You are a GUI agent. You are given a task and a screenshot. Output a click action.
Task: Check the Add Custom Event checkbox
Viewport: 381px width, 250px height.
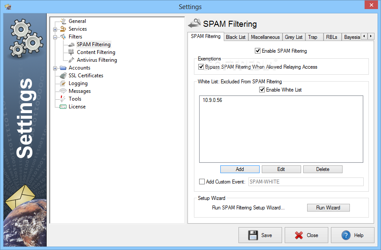pyautogui.click(x=202, y=181)
